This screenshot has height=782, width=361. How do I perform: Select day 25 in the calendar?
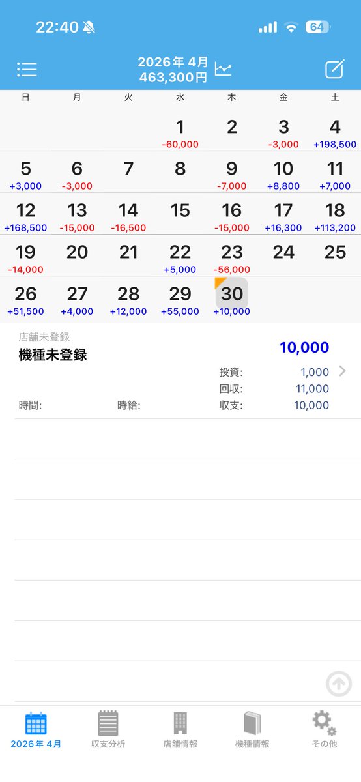pos(335,258)
